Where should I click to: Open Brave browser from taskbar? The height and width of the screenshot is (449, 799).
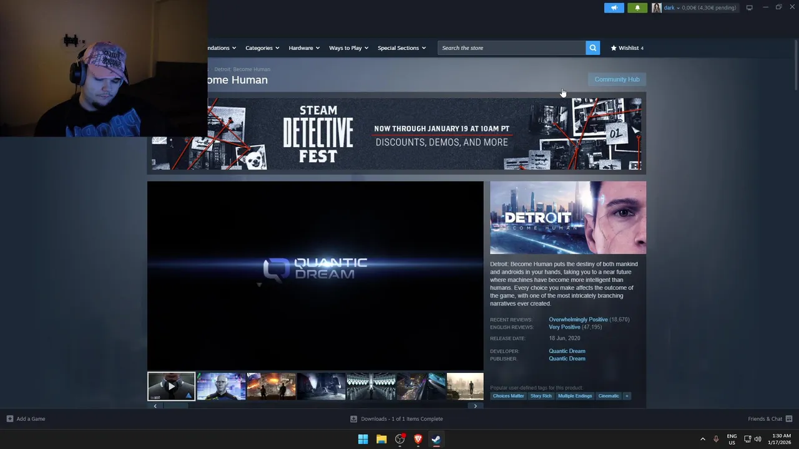point(418,439)
